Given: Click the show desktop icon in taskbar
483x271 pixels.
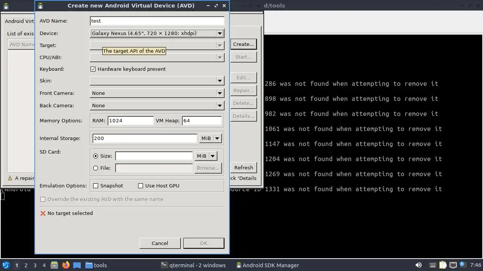Looking at the screenshot, I should [77, 265].
